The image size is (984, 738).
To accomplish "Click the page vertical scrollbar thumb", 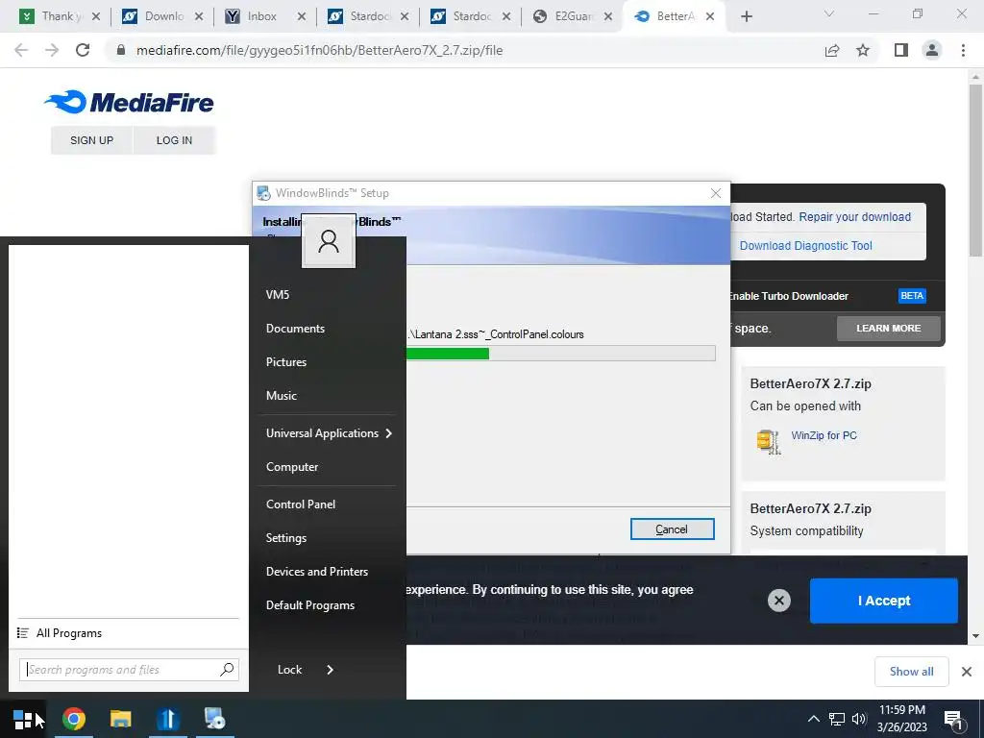I will click(975, 169).
